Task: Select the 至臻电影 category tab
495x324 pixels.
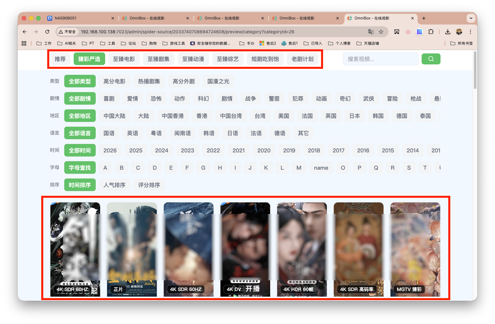Action: [124, 59]
